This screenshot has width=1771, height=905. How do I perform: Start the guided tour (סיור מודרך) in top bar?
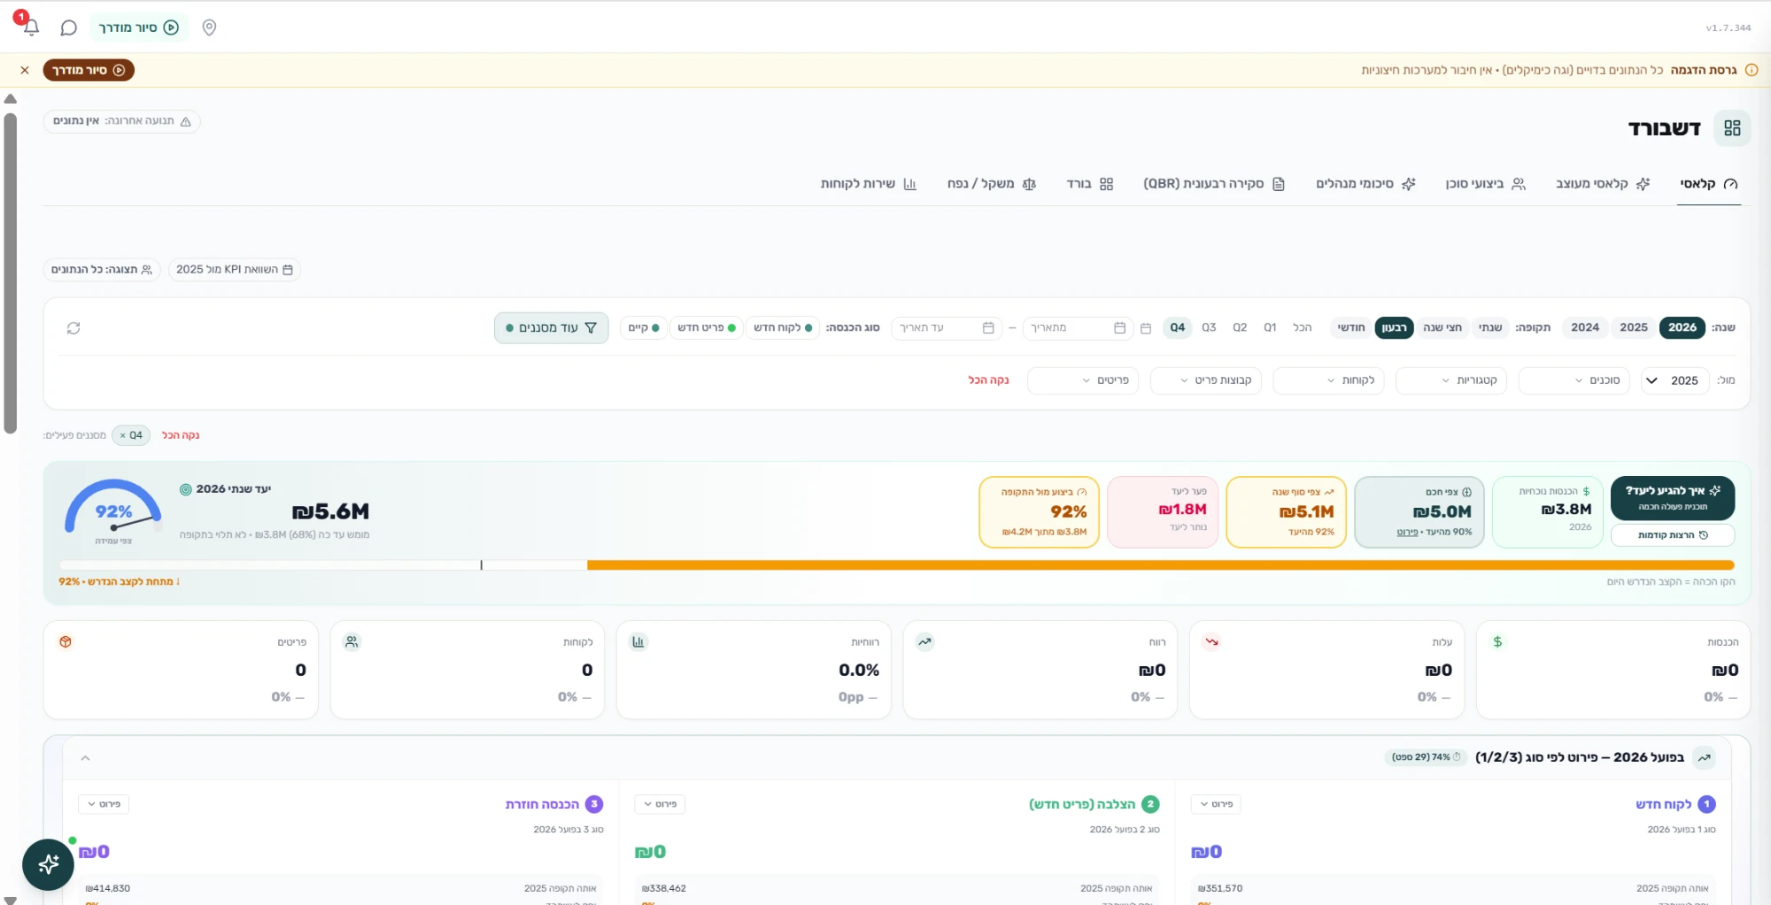(x=138, y=27)
